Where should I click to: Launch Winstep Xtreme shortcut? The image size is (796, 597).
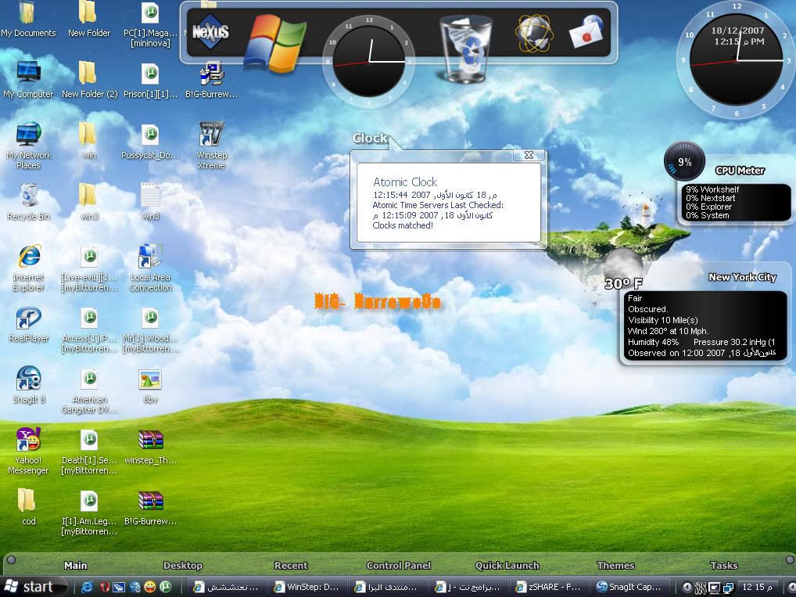(x=212, y=146)
